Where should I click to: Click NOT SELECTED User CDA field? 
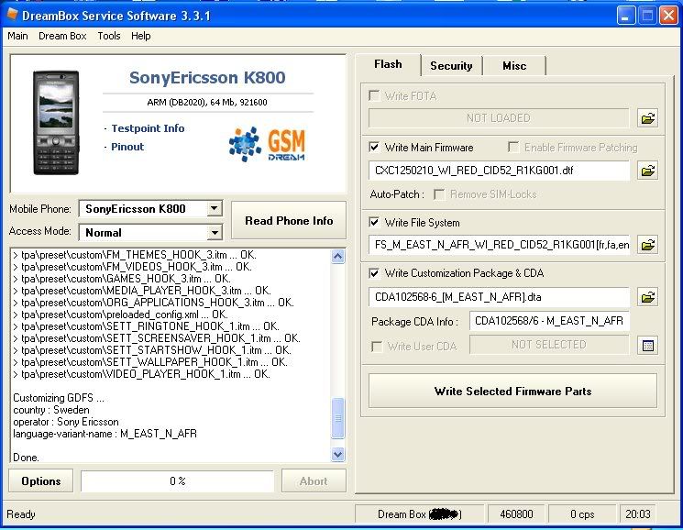pyautogui.click(x=549, y=345)
